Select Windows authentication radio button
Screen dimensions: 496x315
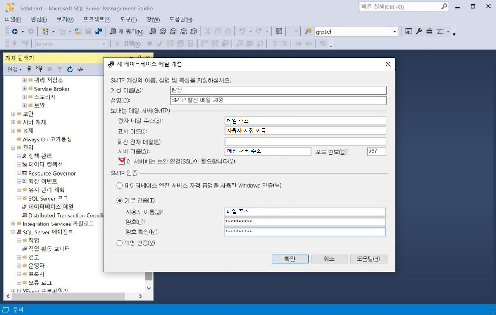[x=119, y=186]
